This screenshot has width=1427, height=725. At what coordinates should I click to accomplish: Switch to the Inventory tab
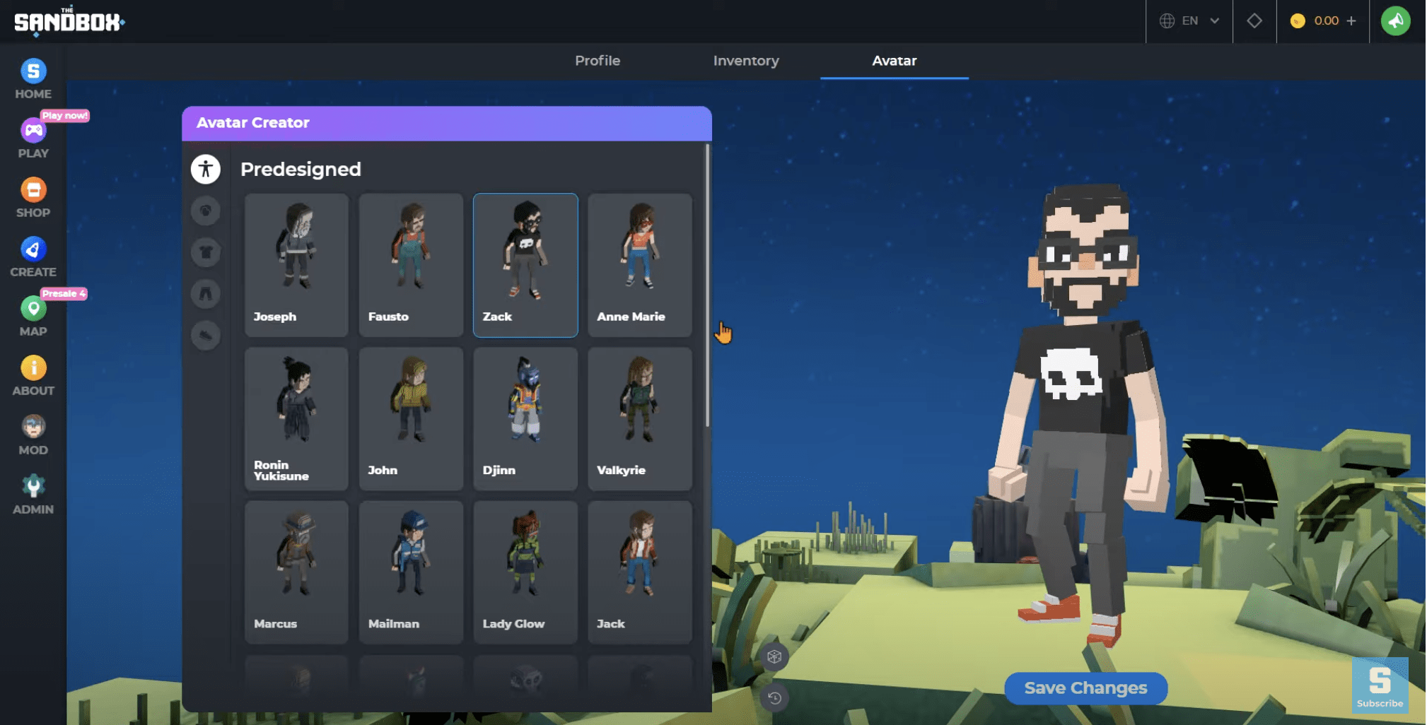[746, 61]
